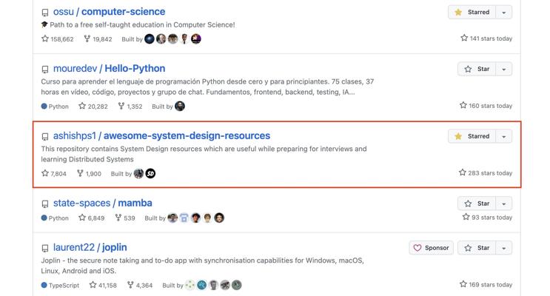Image resolution: width=550 pixels, height=296 pixels.
Task: View the 7,804 stargazers of awesome-system-design-resources
Action: tap(53, 174)
